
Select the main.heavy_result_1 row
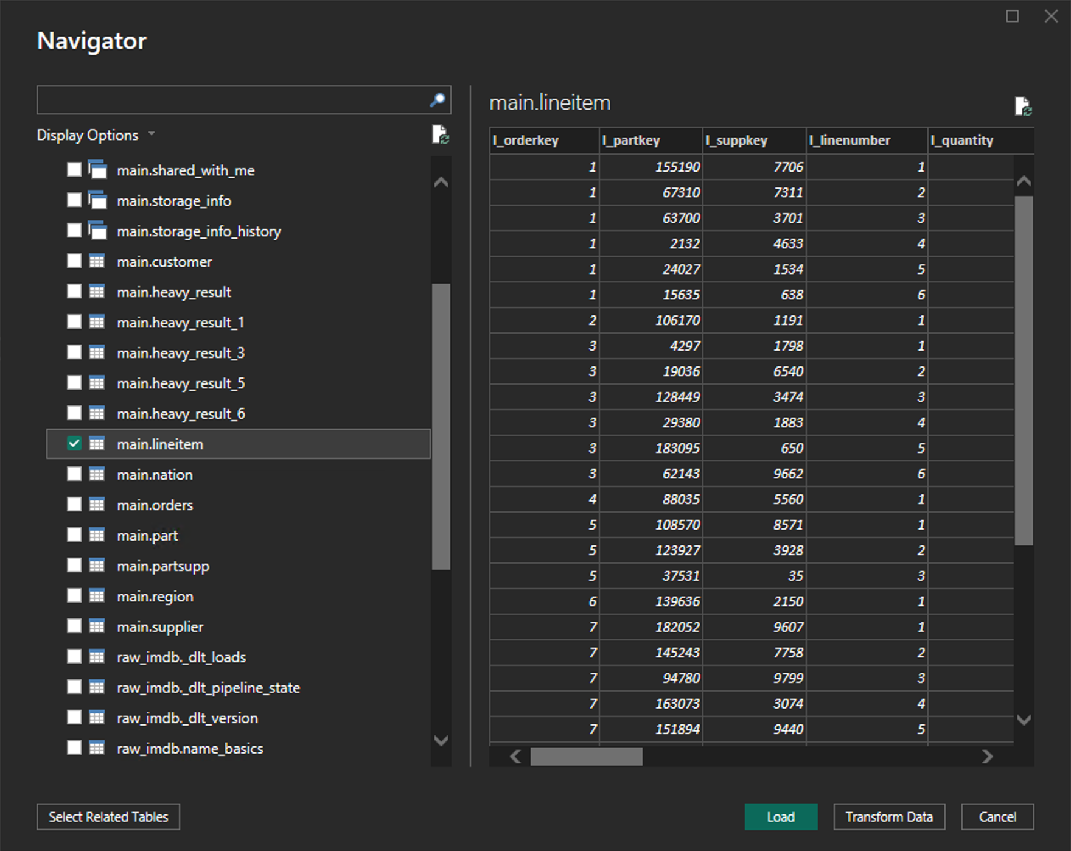point(239,322)
